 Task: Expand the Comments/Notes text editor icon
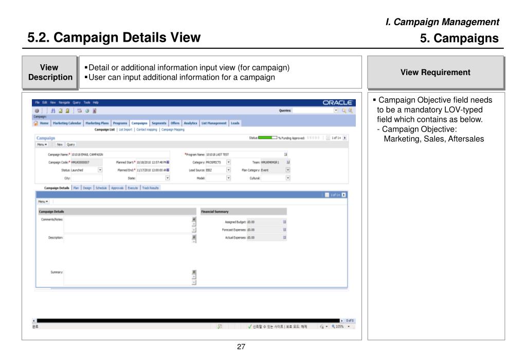[x=194, y=219]
